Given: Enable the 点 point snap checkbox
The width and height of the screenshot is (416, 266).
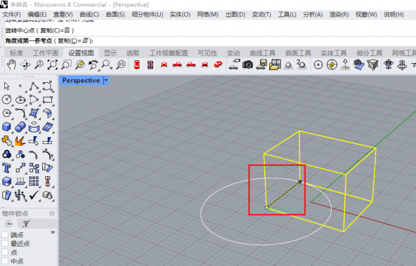Looking at the screenshot, I should (x=5, y=252).
